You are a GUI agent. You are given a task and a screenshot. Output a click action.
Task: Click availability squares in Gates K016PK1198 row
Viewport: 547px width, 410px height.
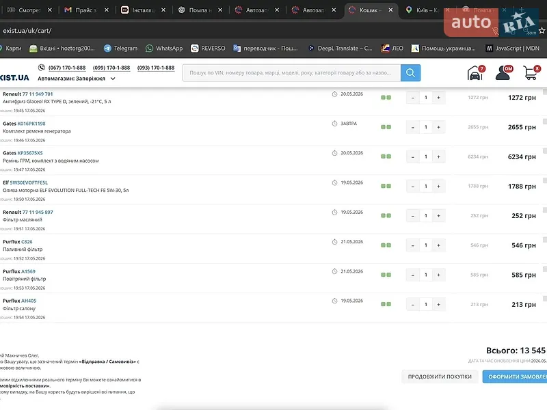pos(386,127)
